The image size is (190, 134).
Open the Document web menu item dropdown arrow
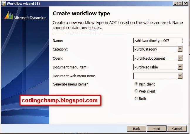(x=180, y=76)
